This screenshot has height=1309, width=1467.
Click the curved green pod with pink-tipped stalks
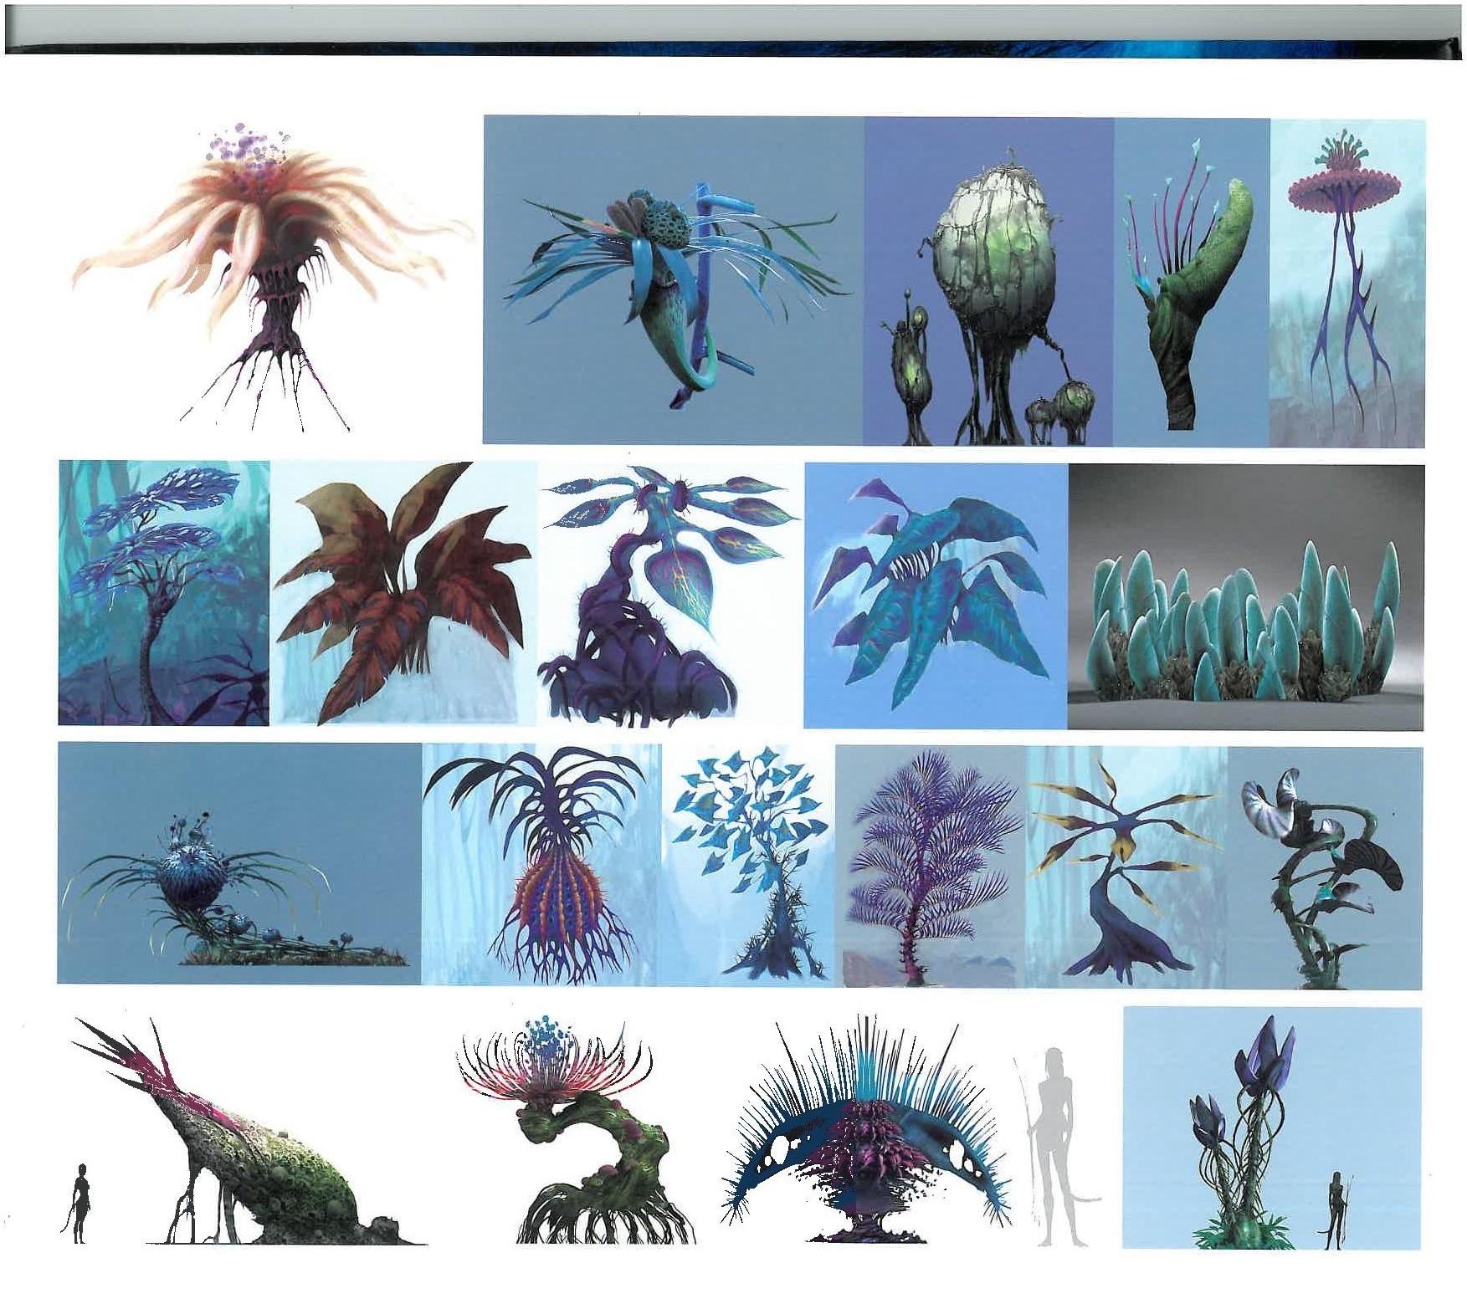coord(1192,280)
